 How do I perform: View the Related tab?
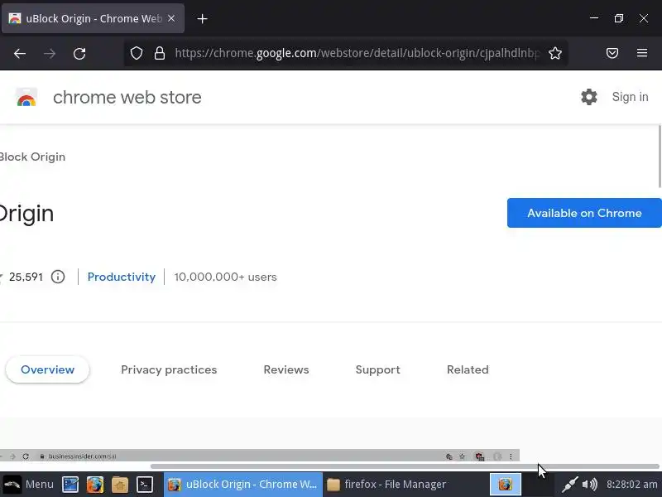[x=468, y=369]
